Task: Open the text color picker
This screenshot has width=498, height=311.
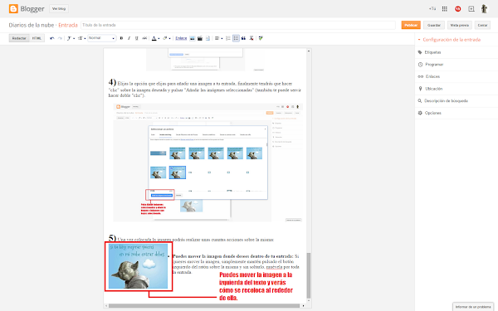Action: [155, 38]
